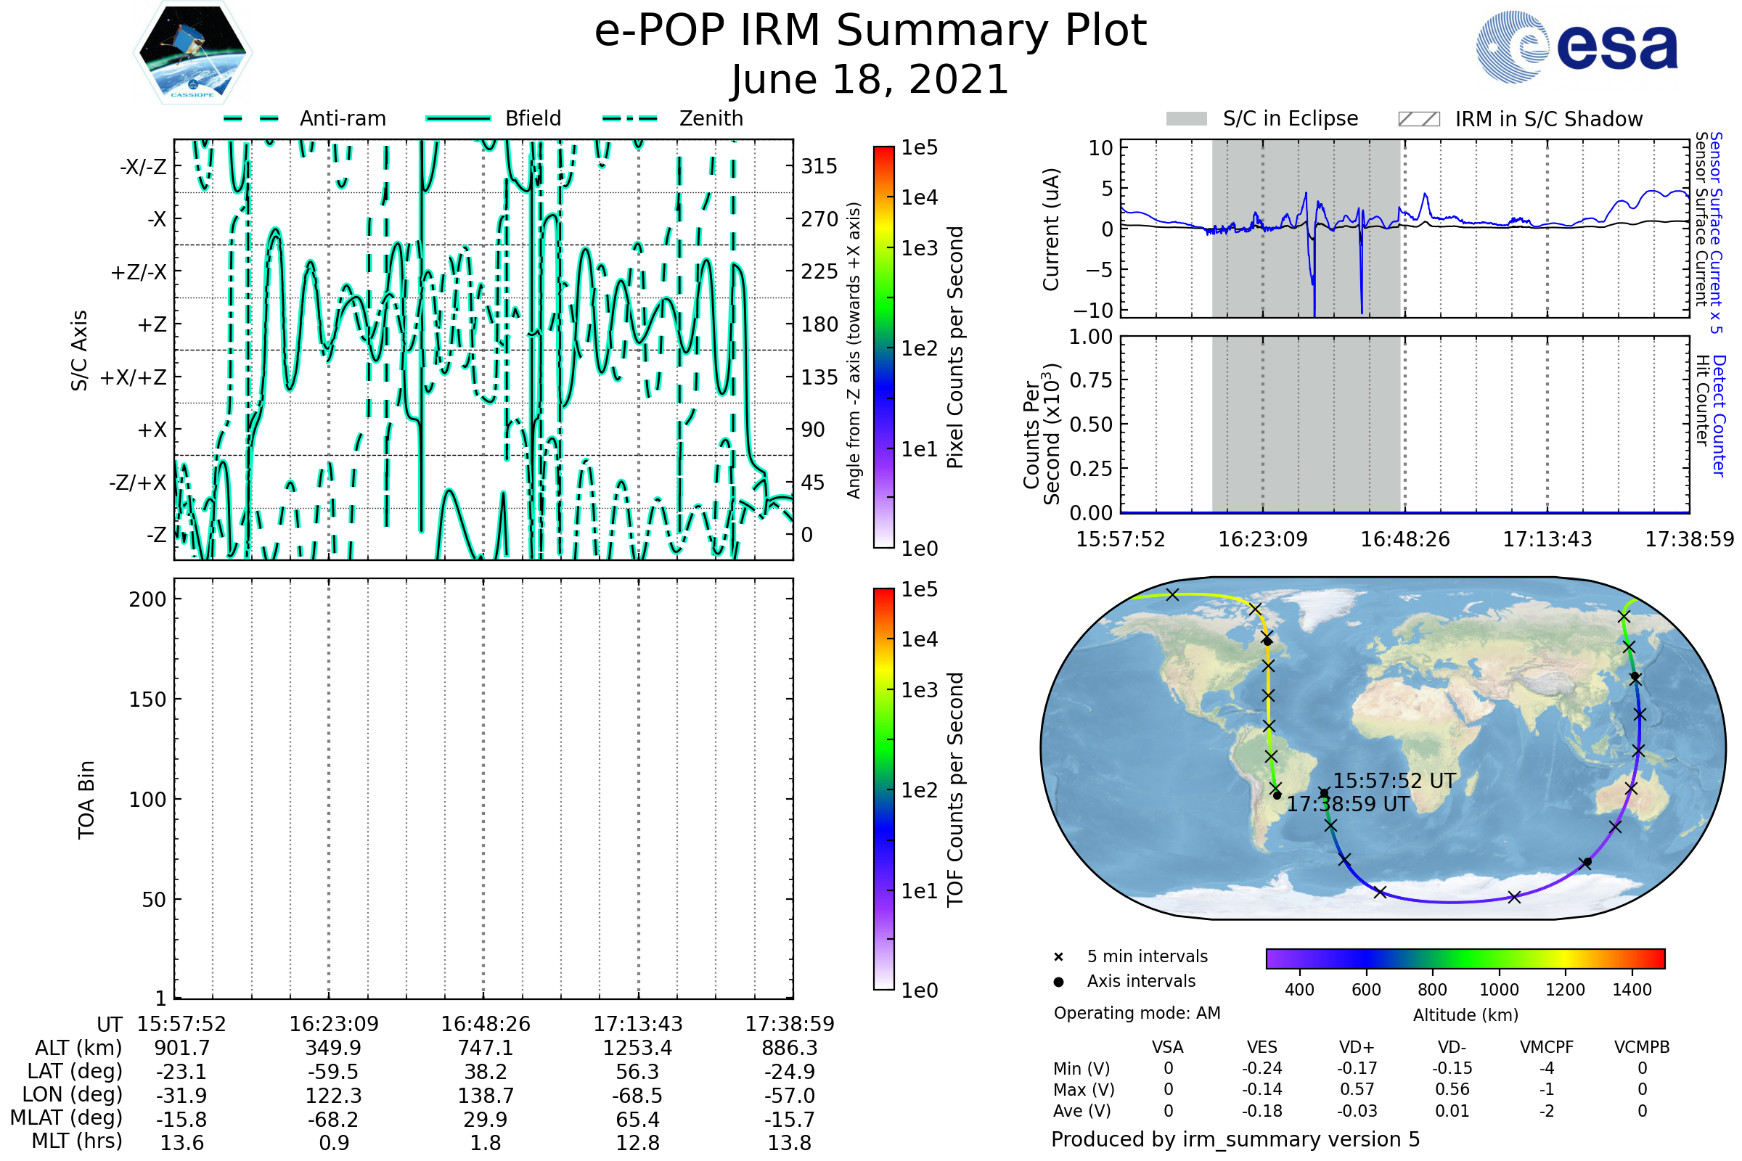
Task: Click the VES column header
Action: (x=1262, y=1047)
